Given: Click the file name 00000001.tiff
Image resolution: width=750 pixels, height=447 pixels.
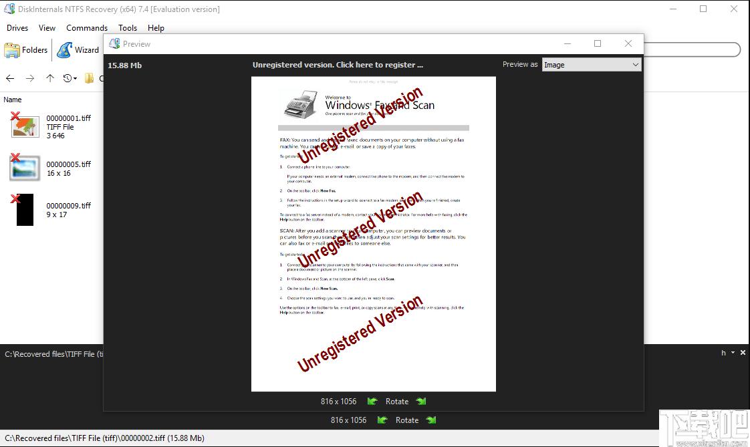Looking at the screenshot, I should [68, 118].
